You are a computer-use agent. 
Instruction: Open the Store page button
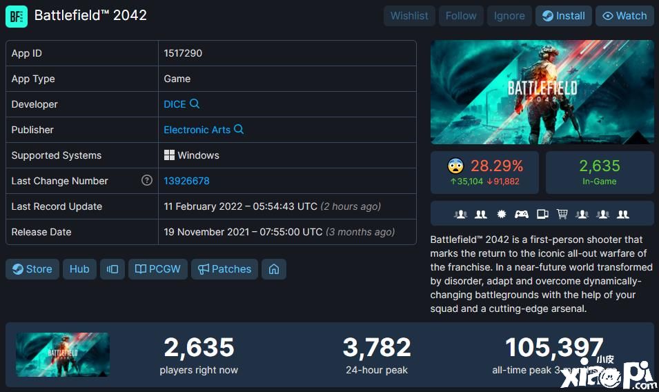(32, 269)
